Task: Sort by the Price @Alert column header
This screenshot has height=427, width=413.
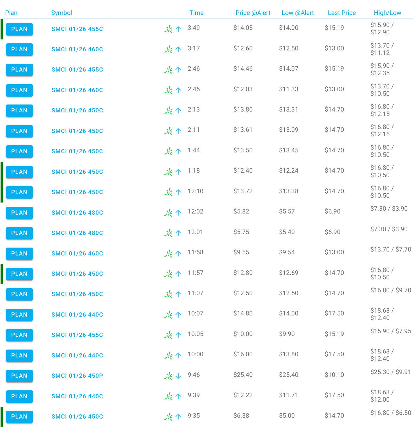Action: point(253,13)
